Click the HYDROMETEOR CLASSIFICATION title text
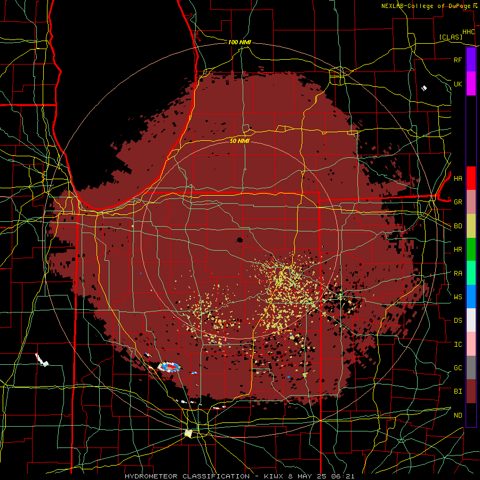The width and height of the screenshot is (480, 480). tap(187, 476)
